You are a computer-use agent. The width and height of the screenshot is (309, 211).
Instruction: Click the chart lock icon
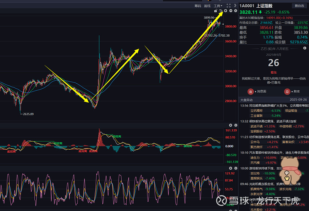click(x=216, y=11)
